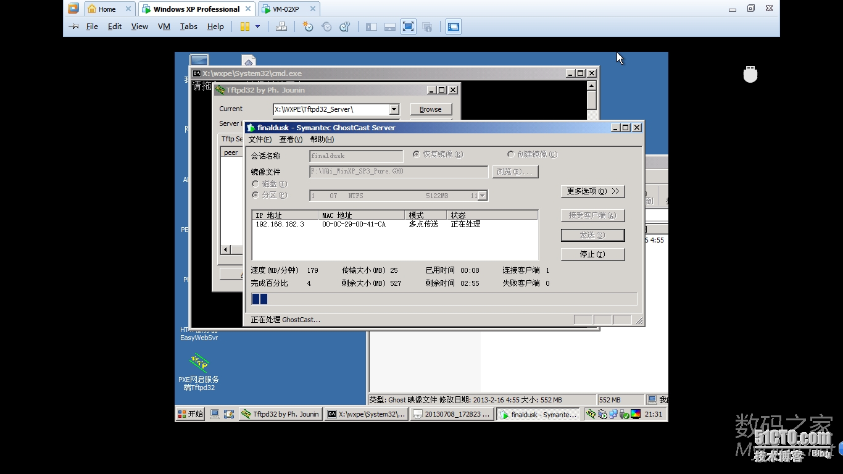Click the IP 地址 column header

tap(286, 215)
